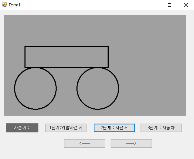This screenshot has width=194, height=159.
Task: Move left with the '<----' button
Action: [x=85, y=143]
